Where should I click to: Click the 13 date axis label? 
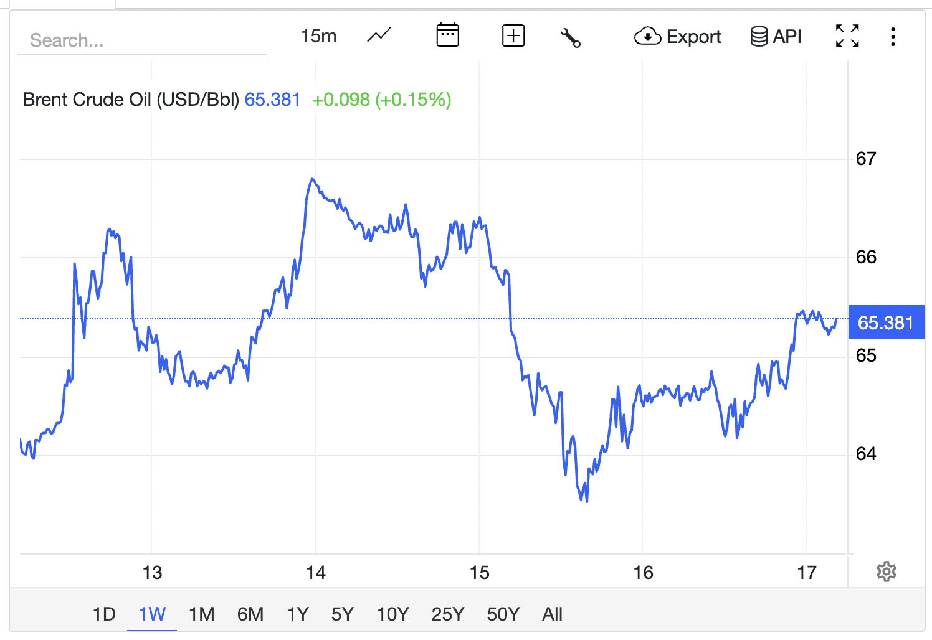tap(152, 573)
